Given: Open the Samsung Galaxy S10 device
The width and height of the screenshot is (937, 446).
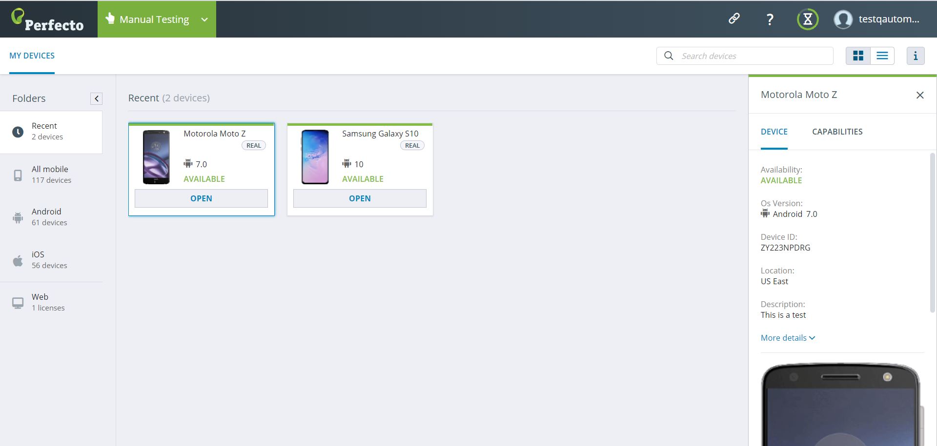Looking at the screenshot, I should pyautogui.click(x=360, y=198).
